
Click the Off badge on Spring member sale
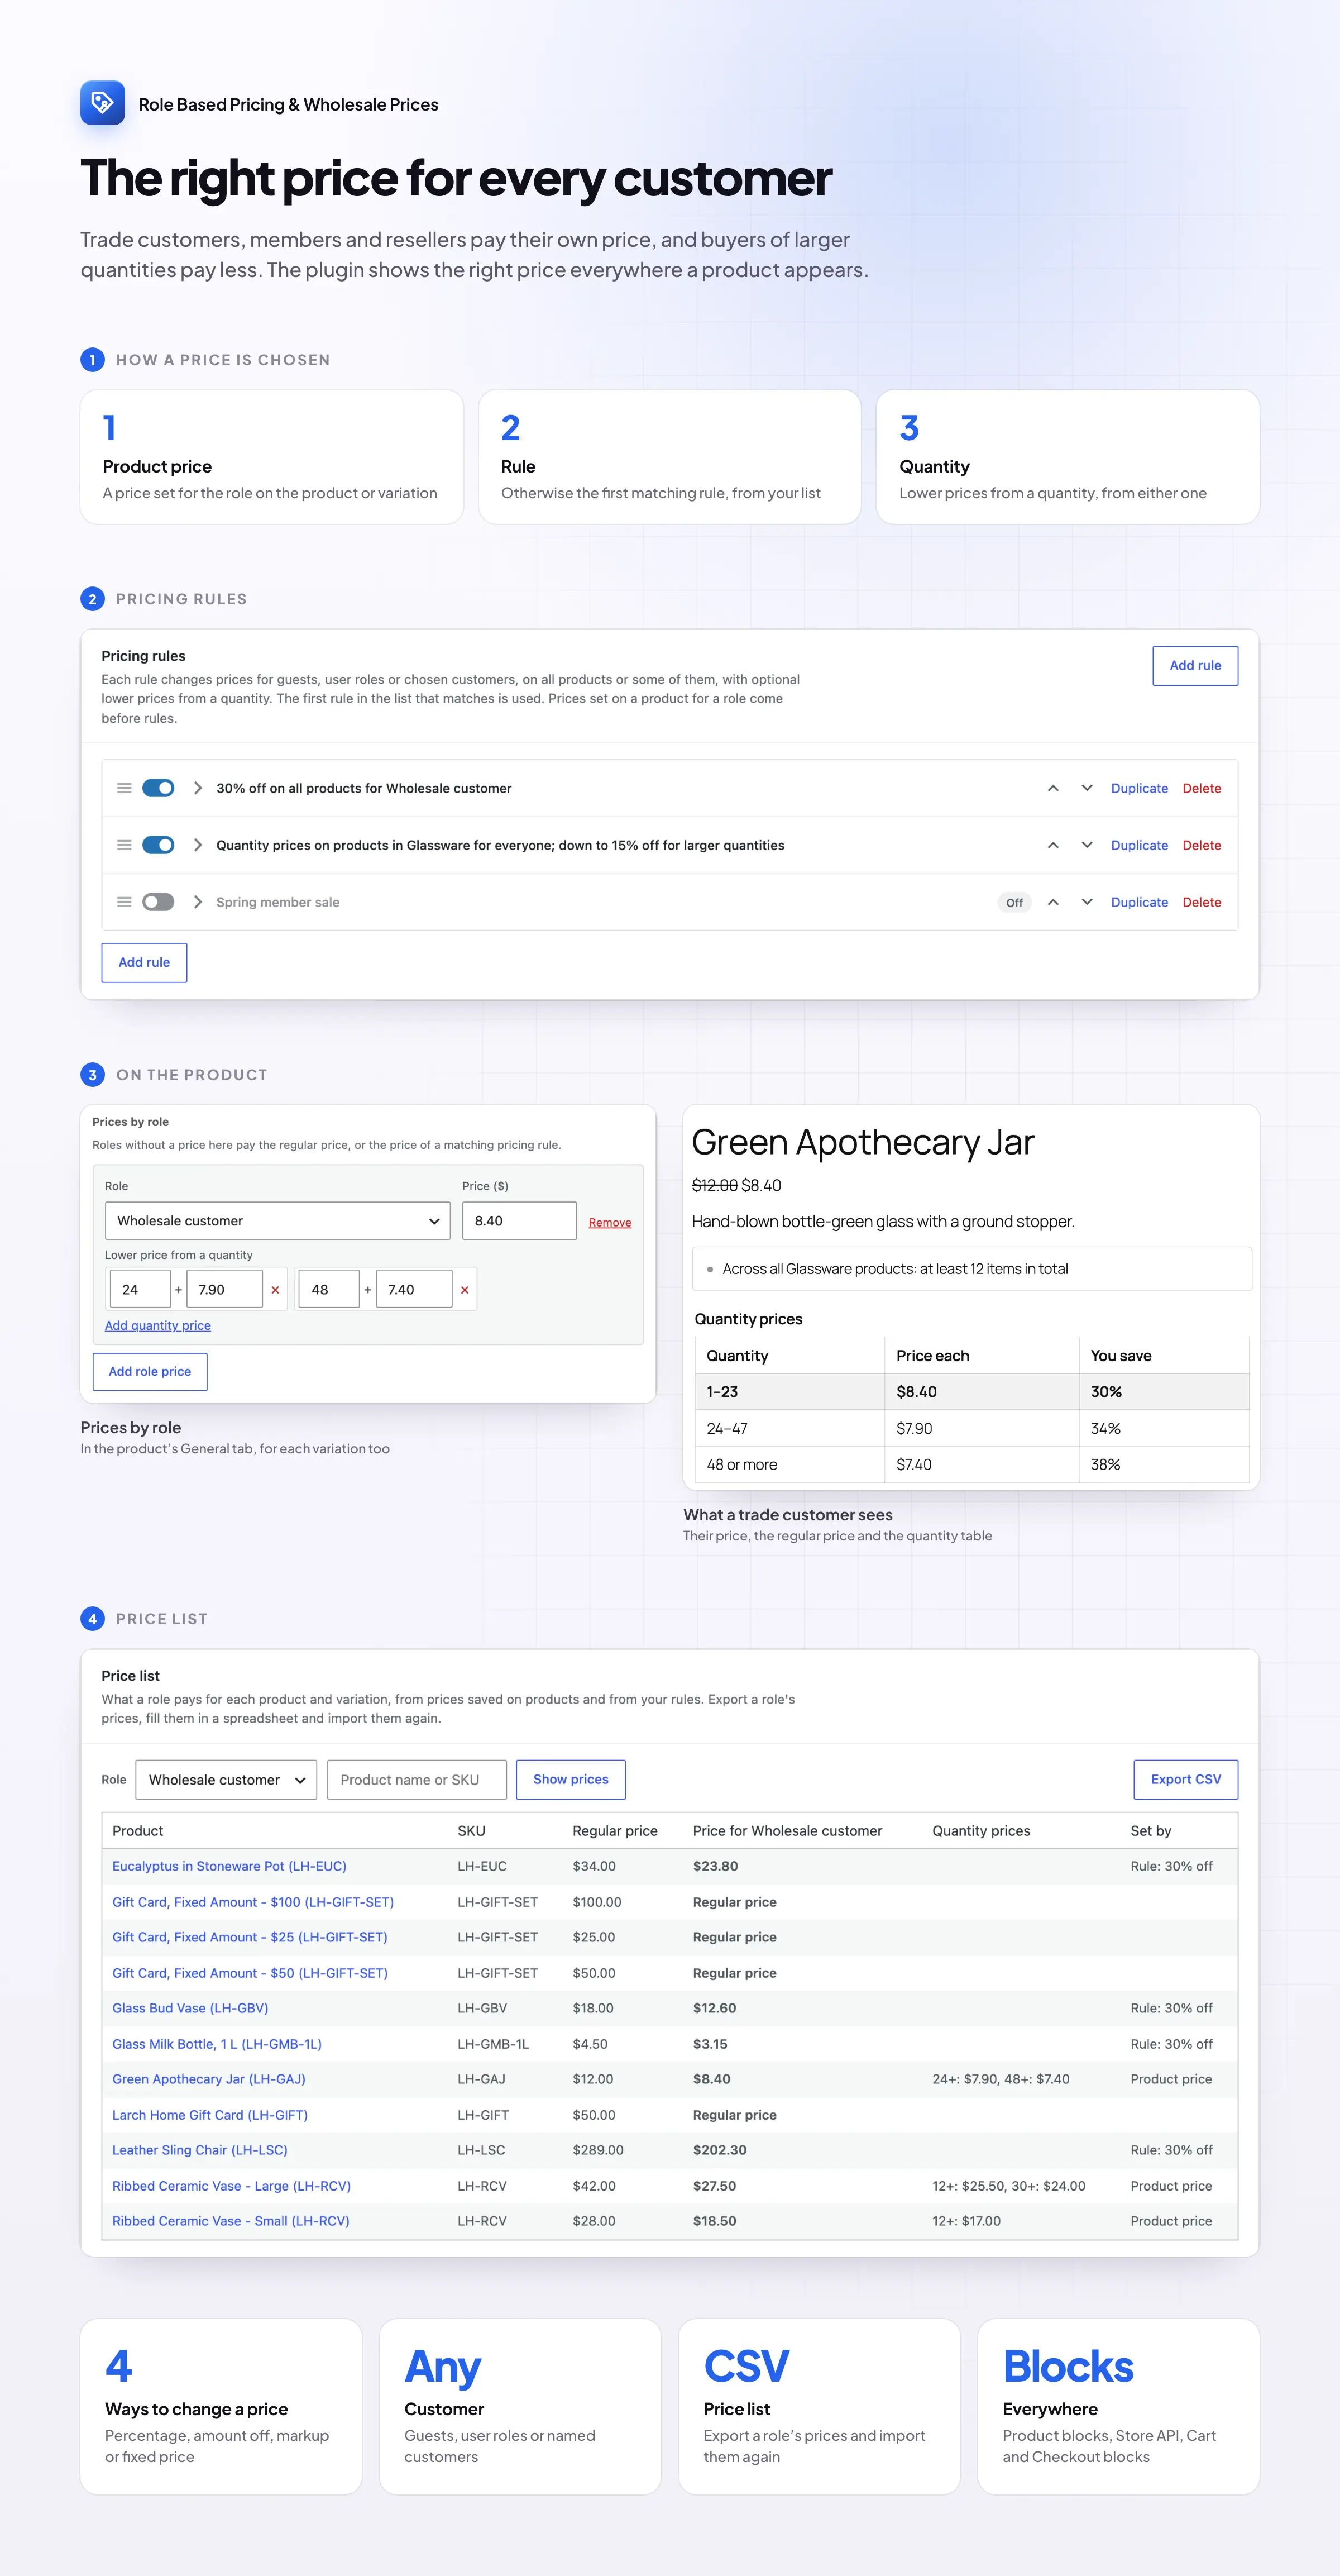pyautogui.click(x=1014, y=903)
